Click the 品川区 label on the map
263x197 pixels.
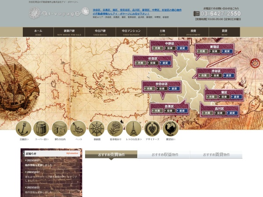coord(220,109)
